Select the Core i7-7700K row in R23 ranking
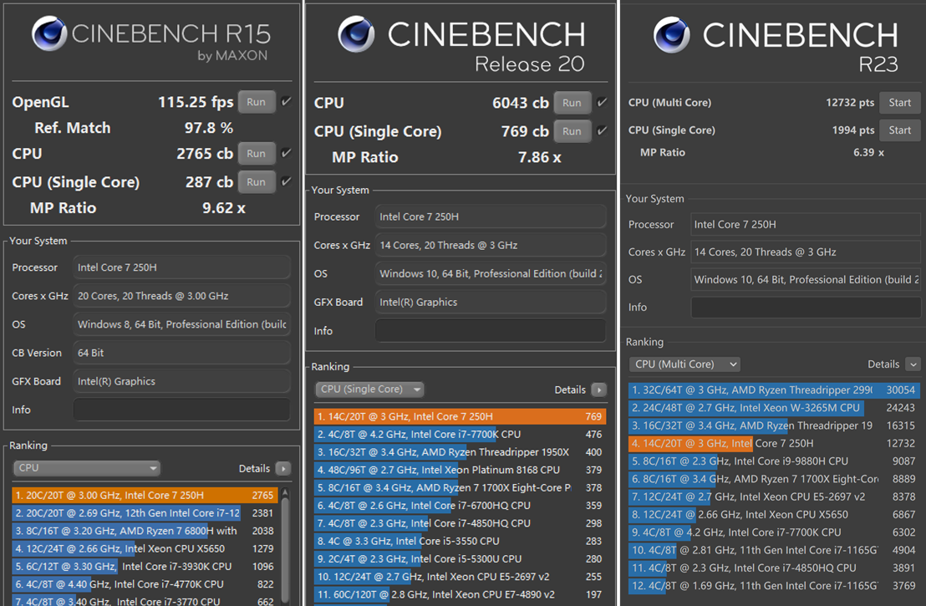Viewport: 926px width, 606px height. point(774,532)
